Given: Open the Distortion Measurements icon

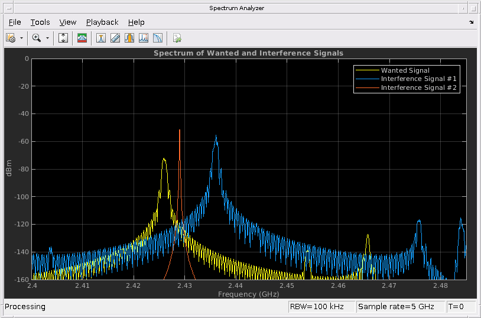Looking at the screenshot, I should (144, 38).
